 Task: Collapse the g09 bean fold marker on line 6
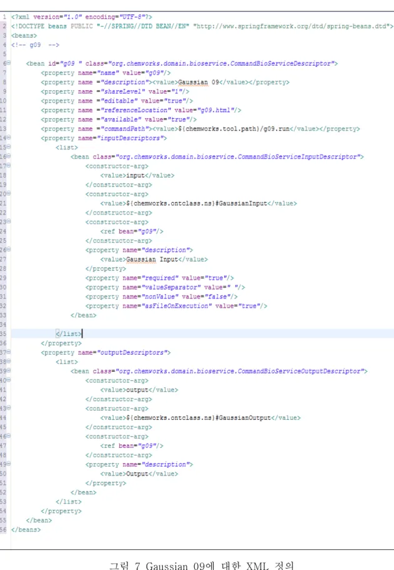coord(9,63)
